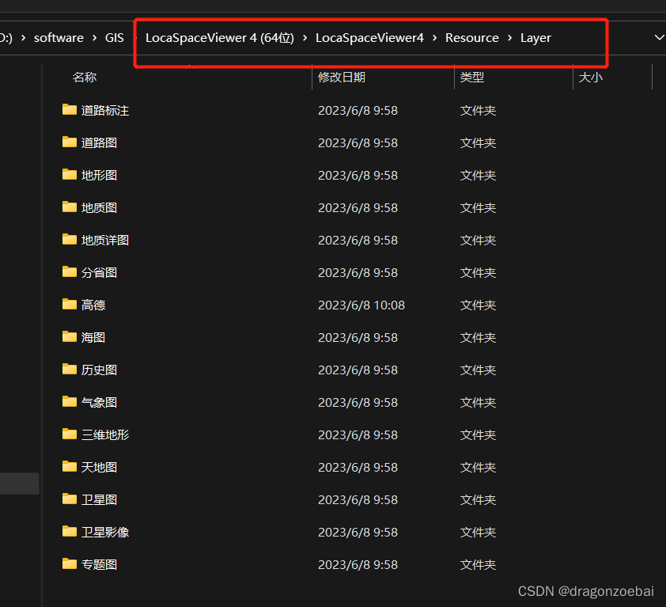This screenshot has width=666, height=607.
Task: Select the folder name 三维地形
Action: [105, 434]
